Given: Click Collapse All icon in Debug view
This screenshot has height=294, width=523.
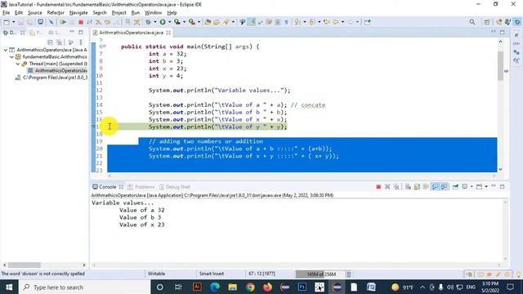Looking at the screenshot, I should pos(50,42).
